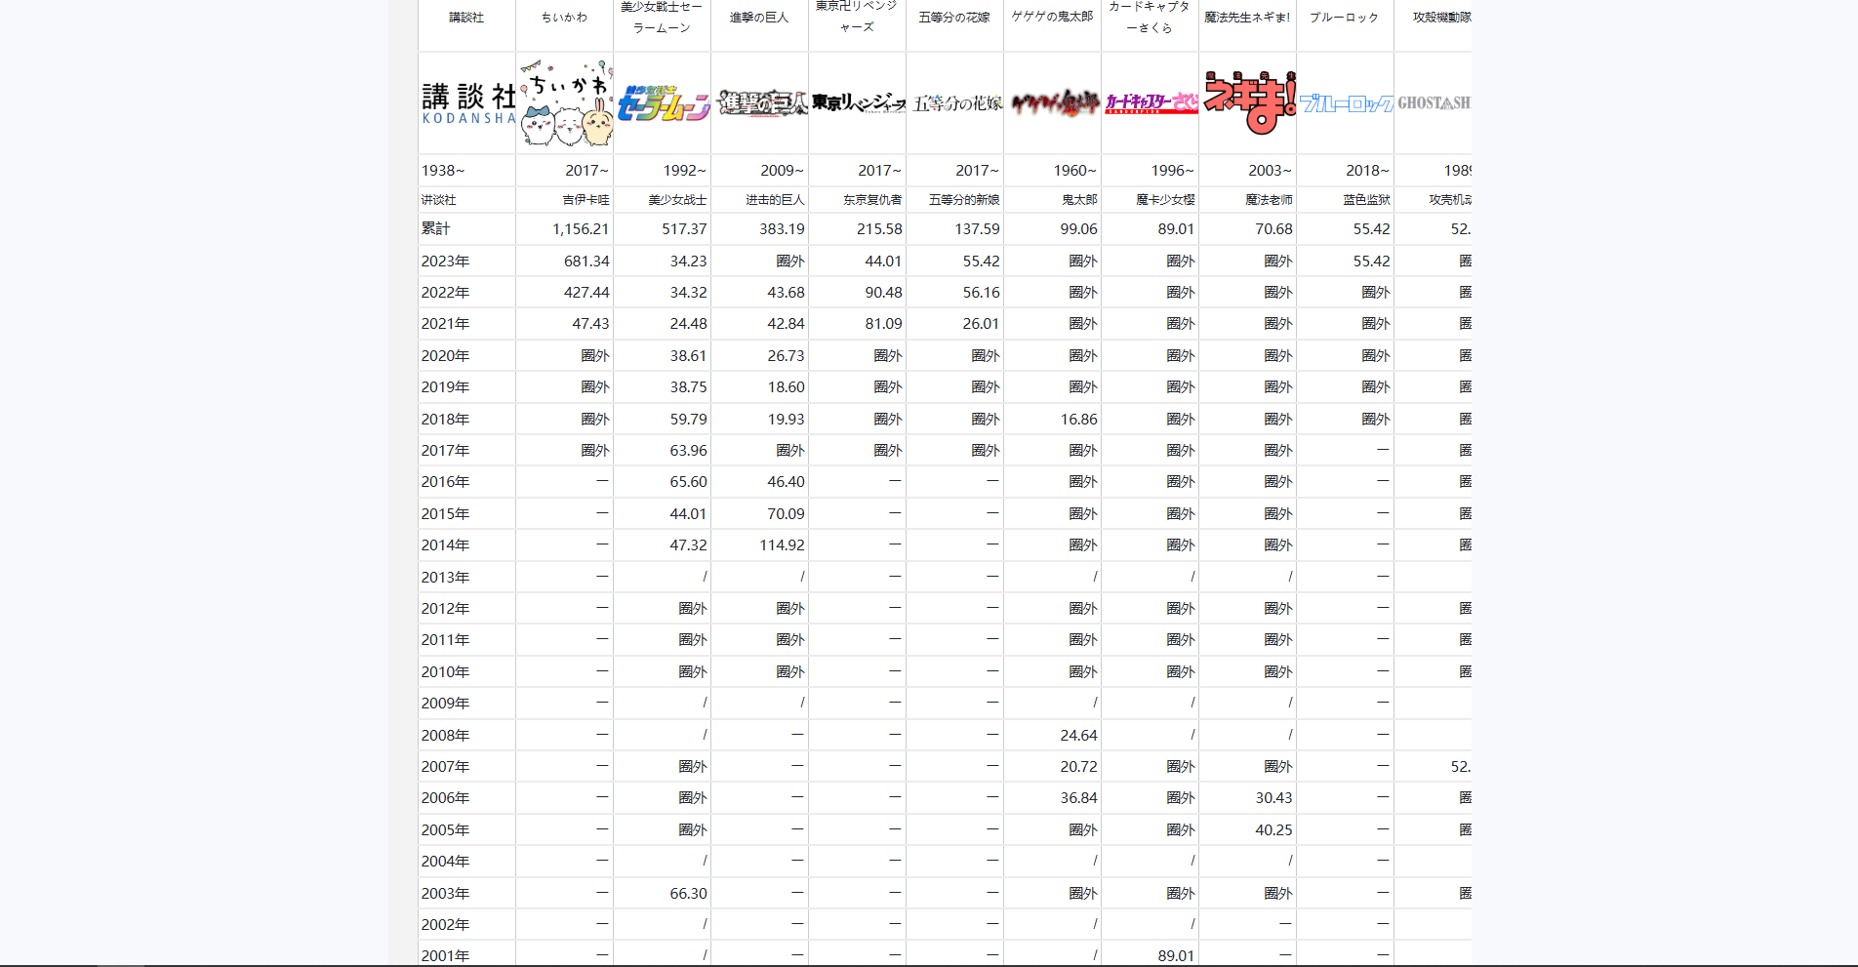Click the 20.72 value in 2007年 row
The height and width of the screenshot is (967, 1858).
[x=1078, y=767]
